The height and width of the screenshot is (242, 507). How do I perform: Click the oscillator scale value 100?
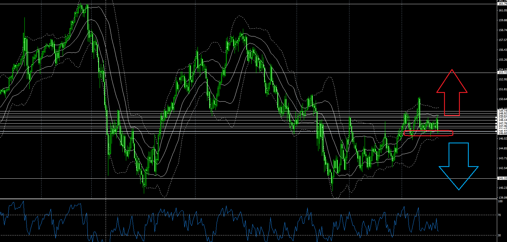(500, 201)
